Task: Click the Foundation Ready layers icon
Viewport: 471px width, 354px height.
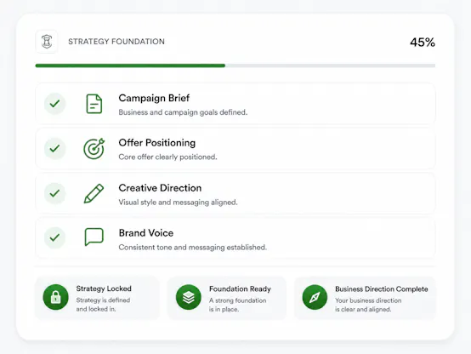Action: (x=189, y=298)
